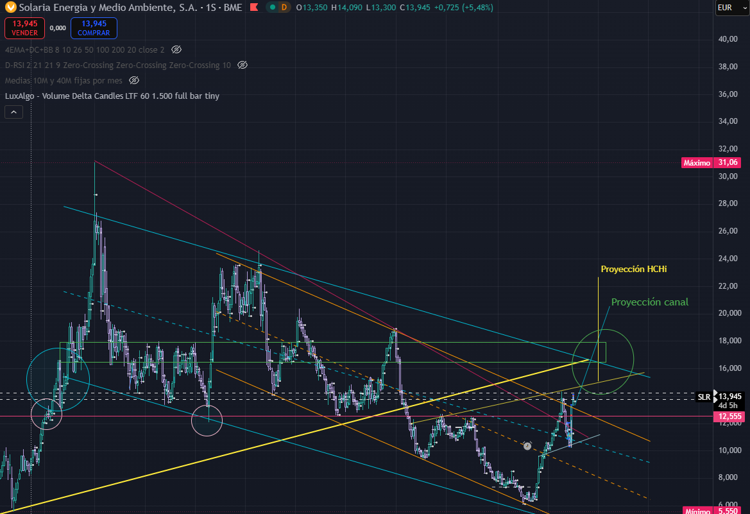
Task: Click the open value O13,350
Action: click(x=312, y=8)
